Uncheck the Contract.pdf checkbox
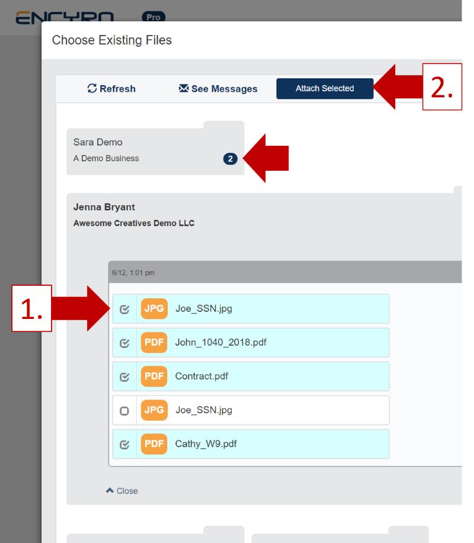The height and width of the screenshot is (543, 474). pos(124,377)
